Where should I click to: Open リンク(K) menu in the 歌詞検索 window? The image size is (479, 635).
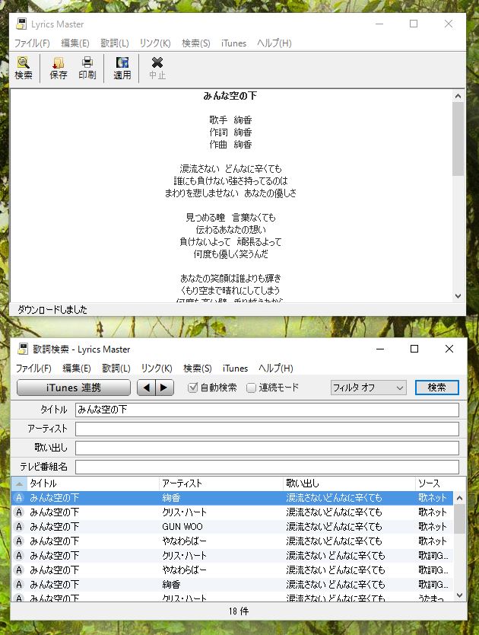157,368
